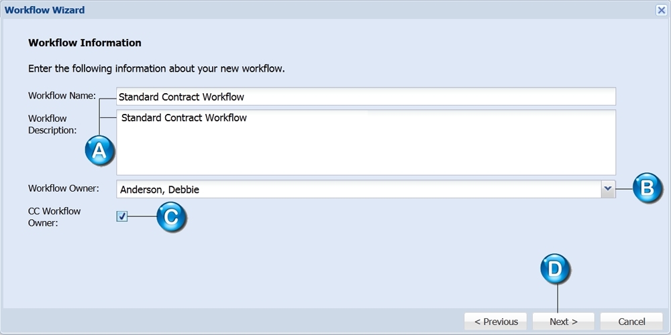Click the Workflow Wizard title bar text

point(44,10)
